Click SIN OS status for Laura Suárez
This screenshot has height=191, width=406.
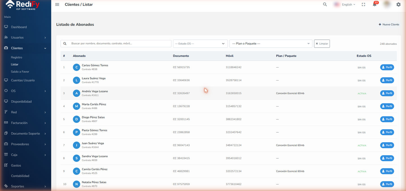361,81
